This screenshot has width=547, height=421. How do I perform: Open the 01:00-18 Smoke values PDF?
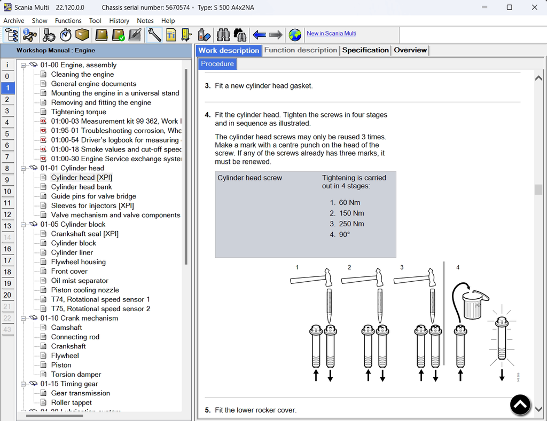pos(115,149)
